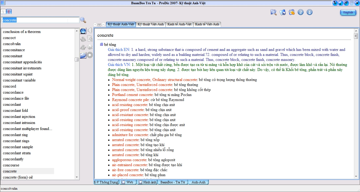Click the 'Giải thích VN' label
Image resolution: width=360 pixels, height=192 pixels.
click(x=119, y=65)
